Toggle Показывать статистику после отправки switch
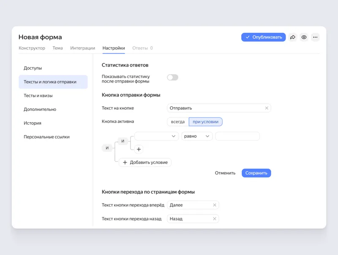The image size is (338, 255). coord(173,78)
